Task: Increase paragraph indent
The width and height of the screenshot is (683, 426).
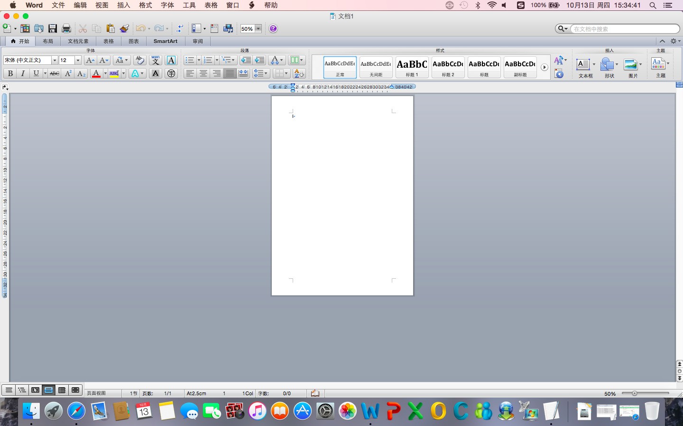Action: 259,60
